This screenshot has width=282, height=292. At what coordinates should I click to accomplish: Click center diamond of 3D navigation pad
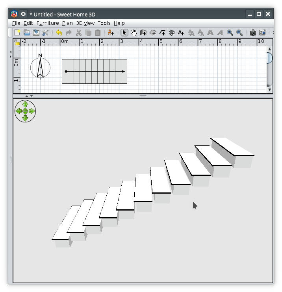(25, 111)
